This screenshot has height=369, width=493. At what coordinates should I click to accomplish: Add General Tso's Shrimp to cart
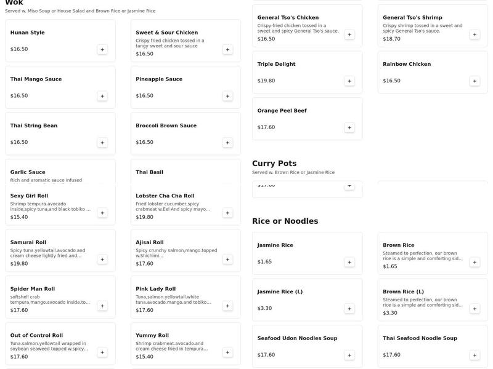click(x=474, y=34)
